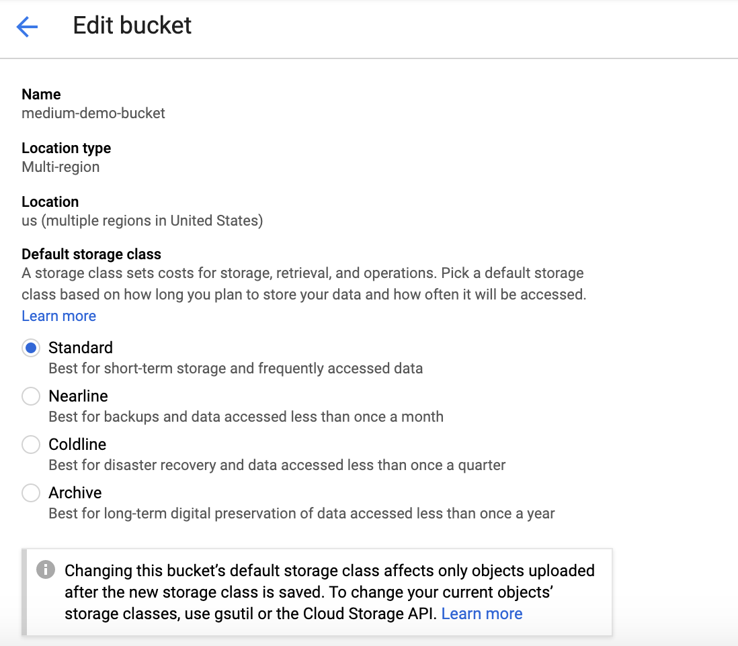Open Learn more about storage classes

coord(58,316)
